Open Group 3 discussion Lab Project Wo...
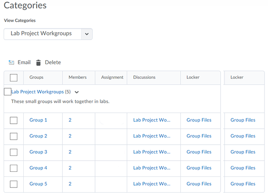The width and height of the screenshot is (268, 195). pyautogui.click(x=151, y=152)
